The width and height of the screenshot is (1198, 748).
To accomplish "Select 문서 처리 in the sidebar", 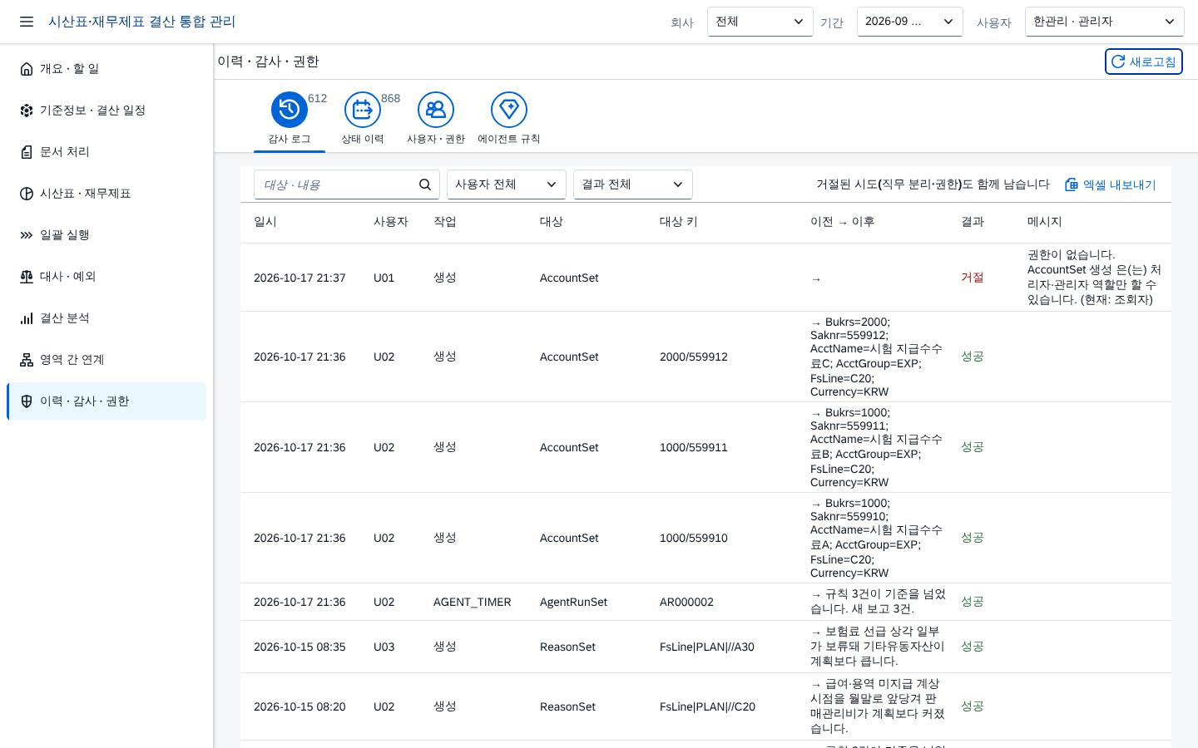I will [x=106, y=152].
